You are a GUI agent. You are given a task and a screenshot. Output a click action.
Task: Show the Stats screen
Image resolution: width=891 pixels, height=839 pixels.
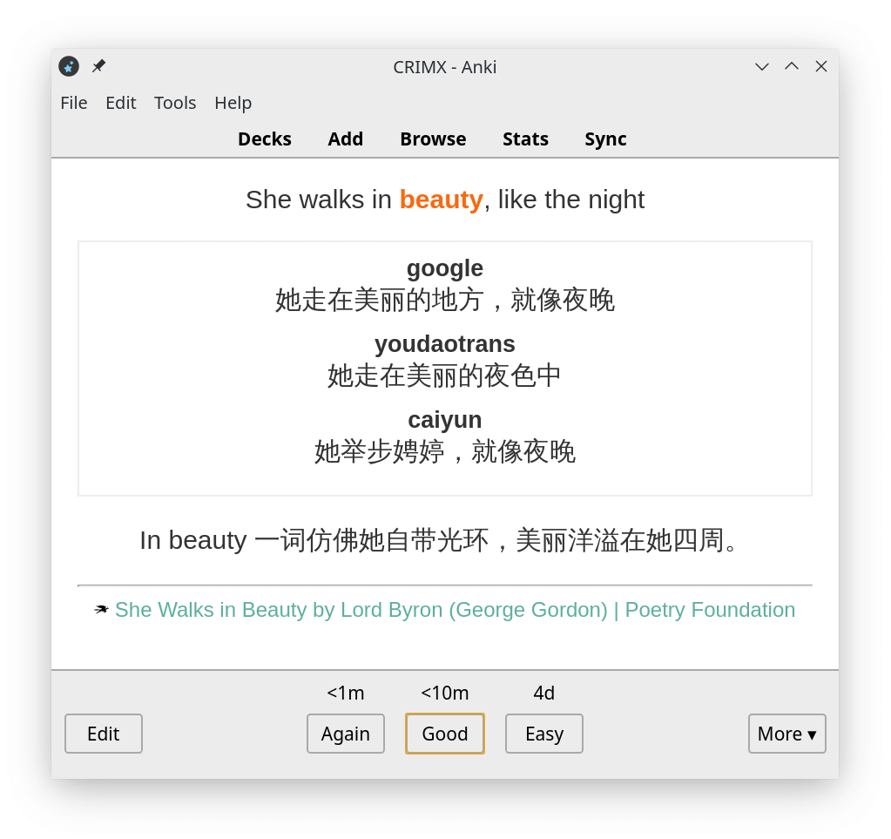coord(525,139)
